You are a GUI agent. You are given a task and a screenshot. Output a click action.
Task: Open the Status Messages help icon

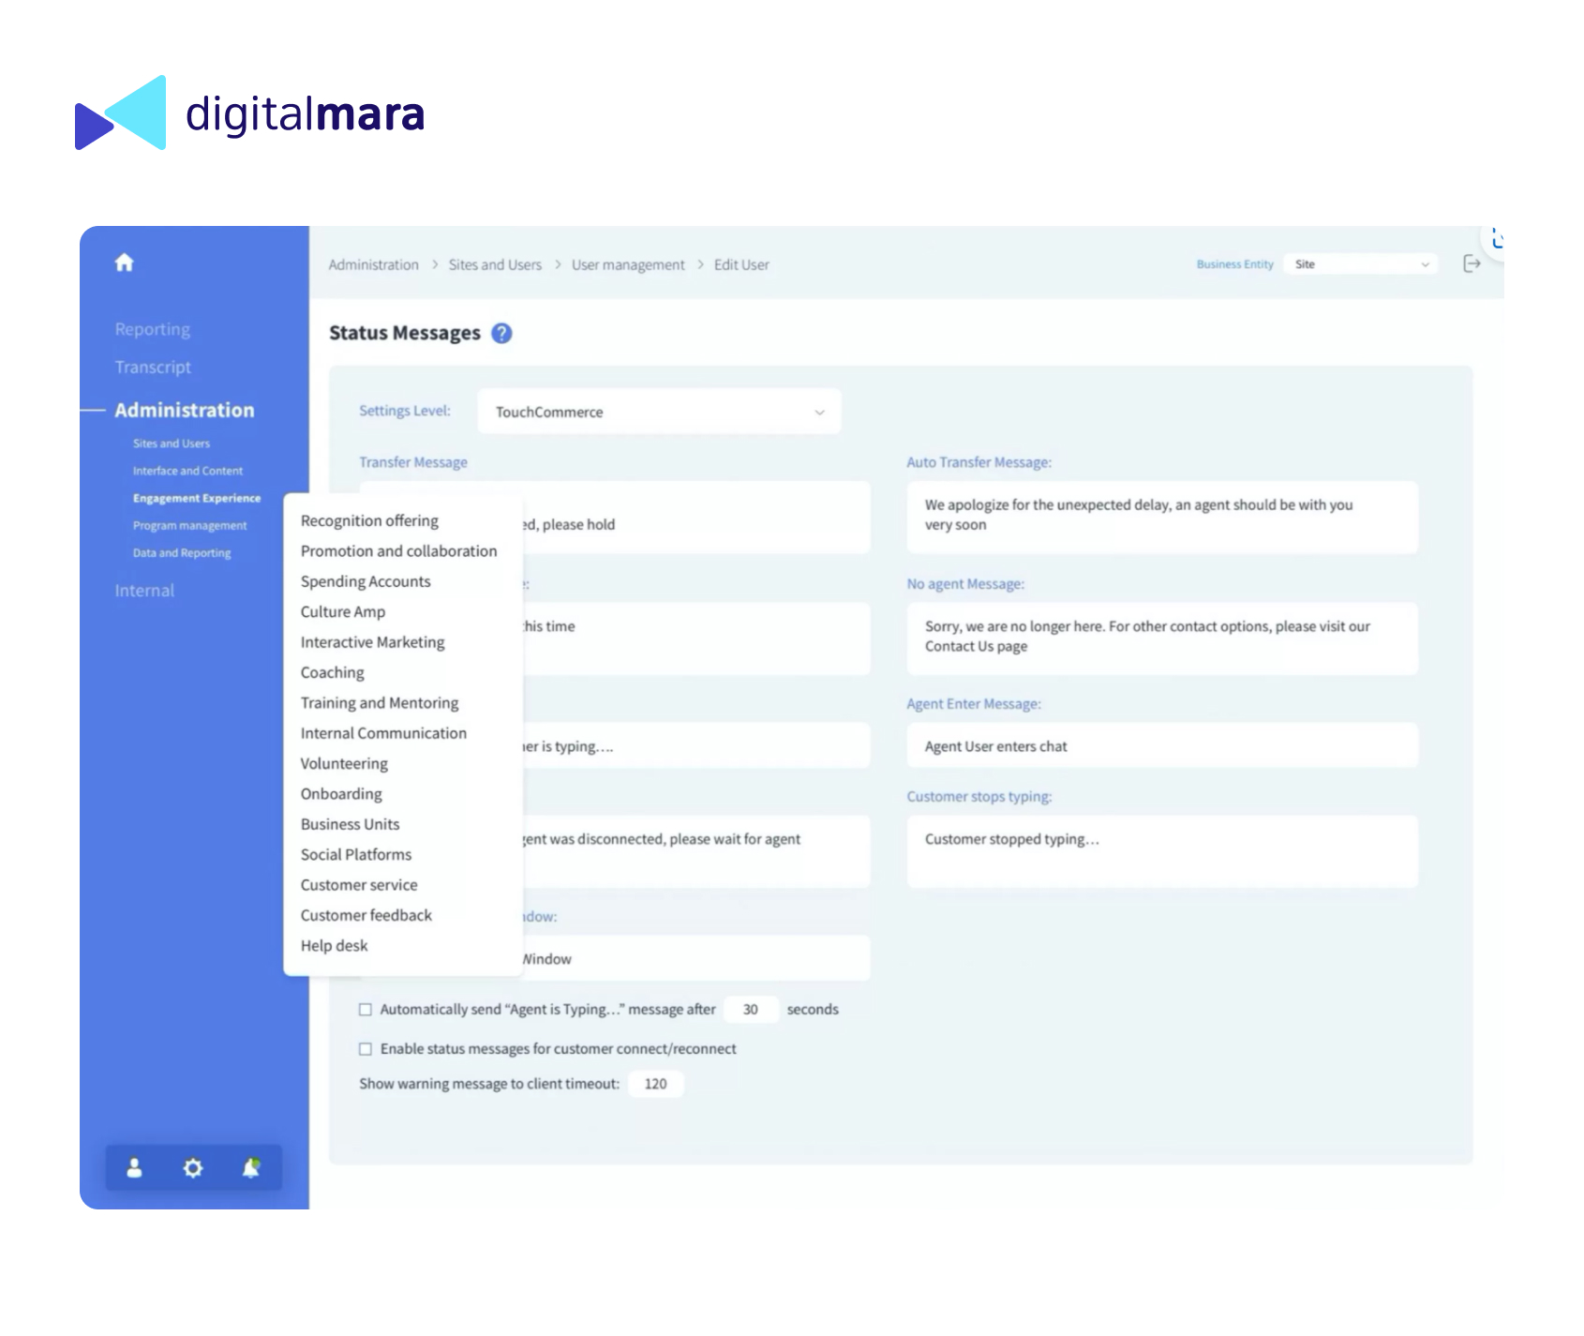coord(501,333)
